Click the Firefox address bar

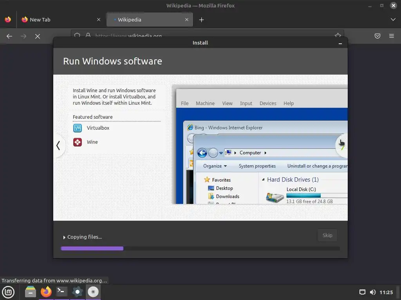click(208, 34)
